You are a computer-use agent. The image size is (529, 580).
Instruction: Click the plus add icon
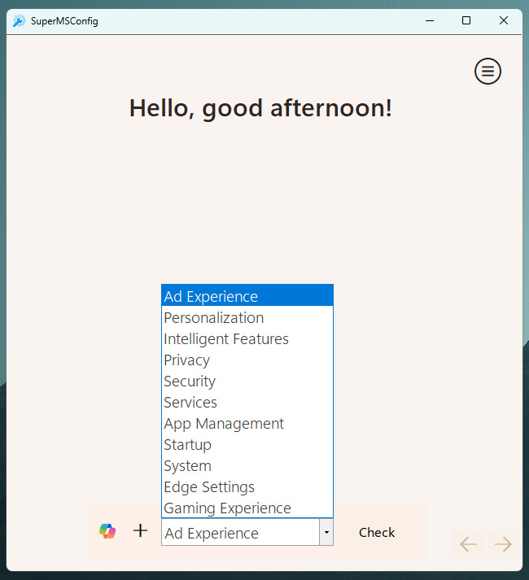(140, 531)
